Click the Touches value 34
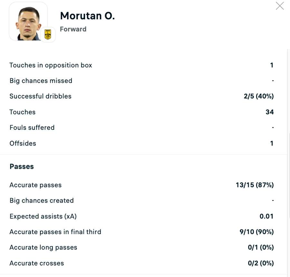This screenshot has width=290, height=277. tap(269, 112)
